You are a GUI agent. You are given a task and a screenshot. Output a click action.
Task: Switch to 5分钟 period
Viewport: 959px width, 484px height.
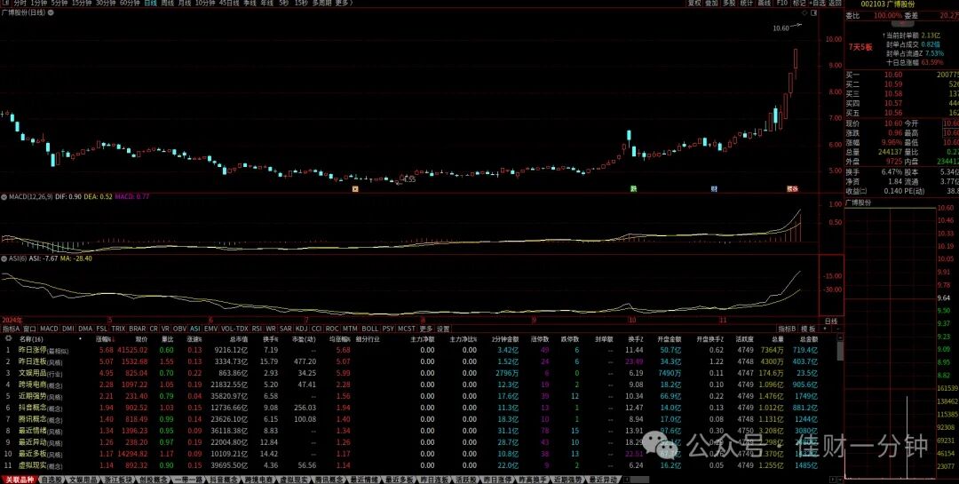tap(59, 3)
